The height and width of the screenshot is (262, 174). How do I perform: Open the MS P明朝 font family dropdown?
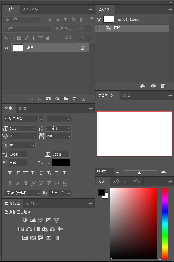pos(41,119)
